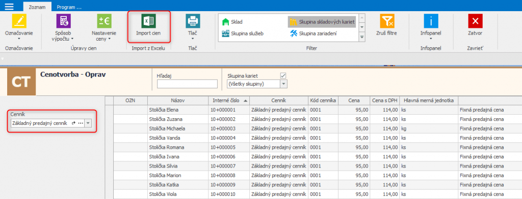Click the ellipsis button in Cenník field
This screenshot has width=522, height=199.
point(80,123)
